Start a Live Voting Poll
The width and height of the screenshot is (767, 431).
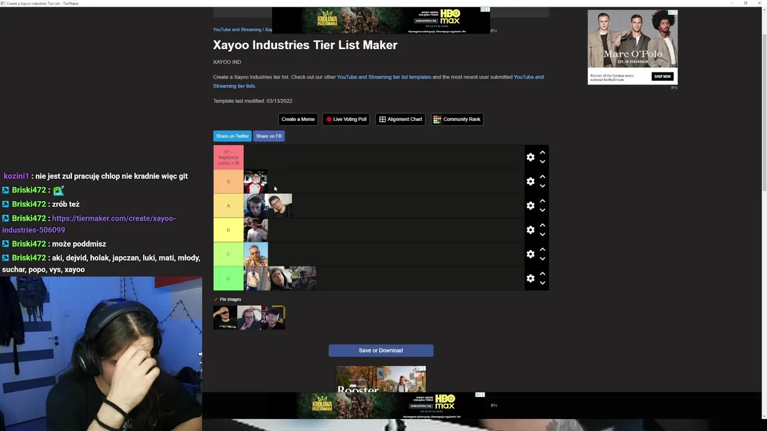346,119
